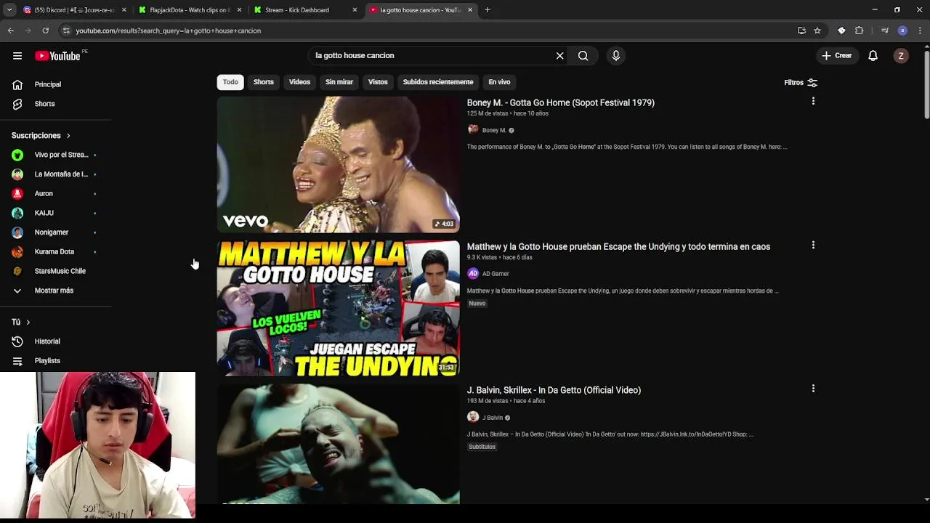Close the Kick Dashboard tab

tap(355, 10)
